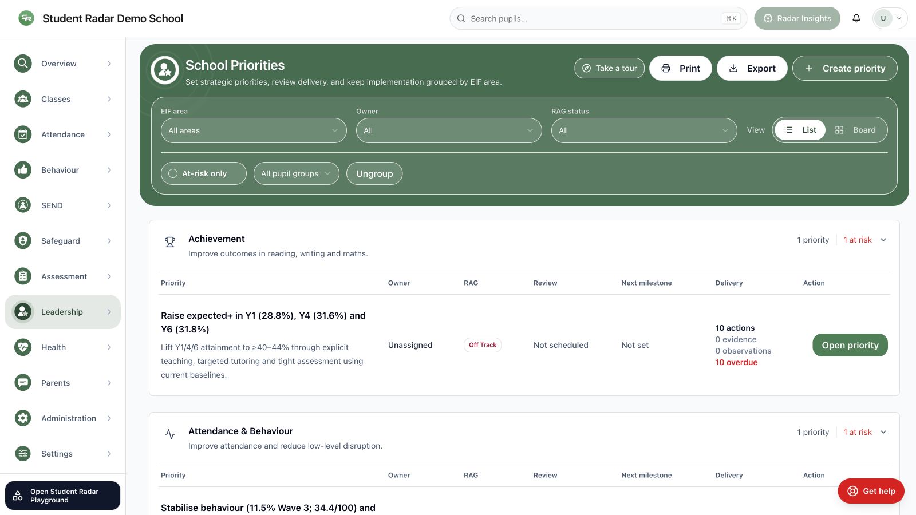Toggle the At-risk only filter
Image resolution: width=916 pixels, height=515 pixels.
point(204,173)
